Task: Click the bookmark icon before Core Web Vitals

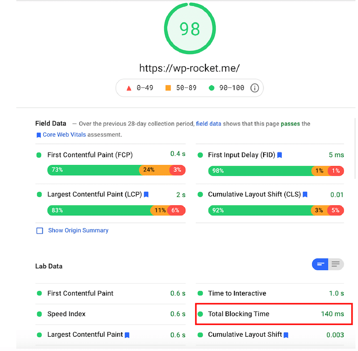Action: pos(38,135)
